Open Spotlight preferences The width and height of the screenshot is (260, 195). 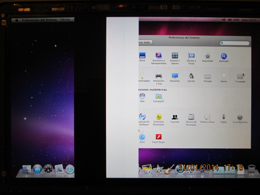point(224,56)
